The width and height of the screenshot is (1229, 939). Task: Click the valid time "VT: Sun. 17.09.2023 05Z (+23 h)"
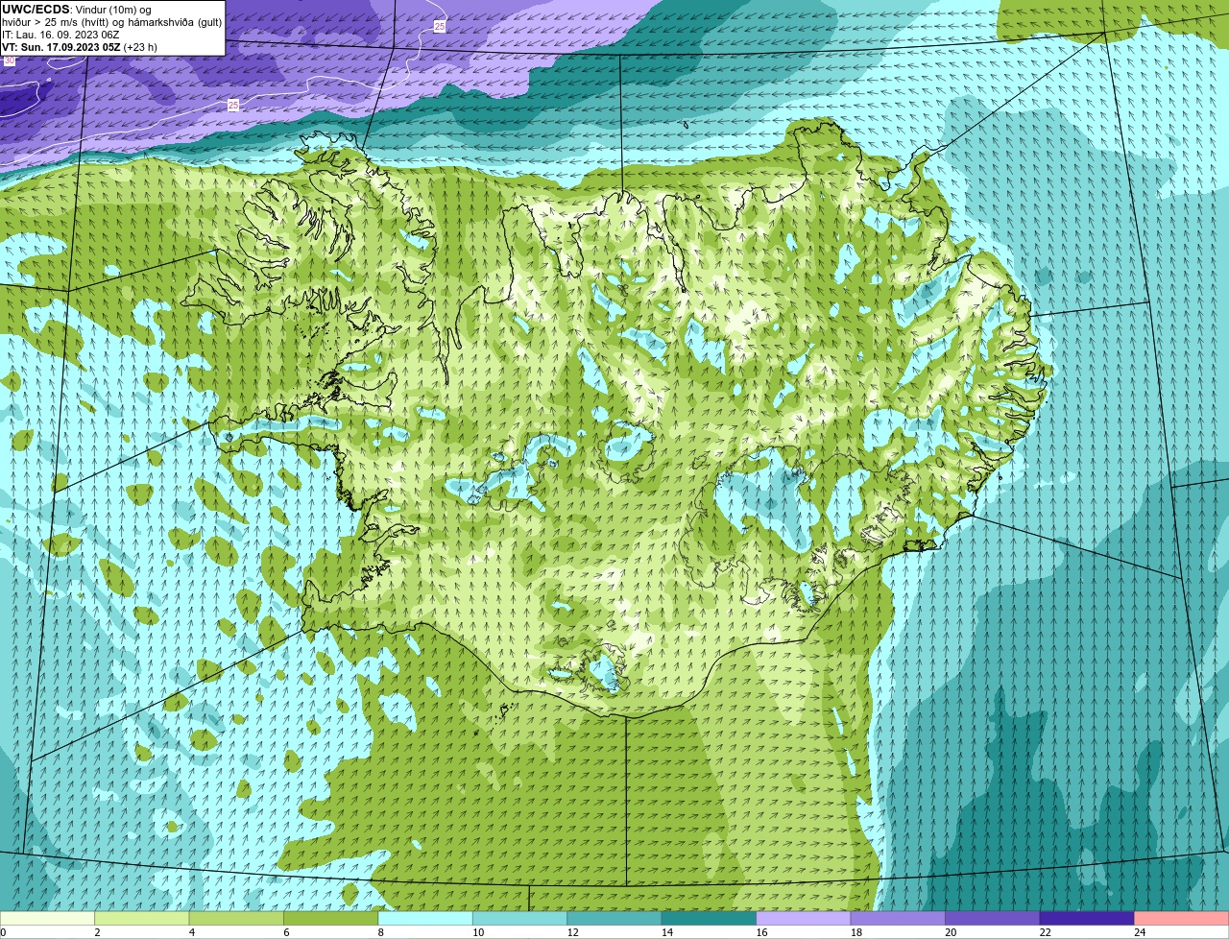click(80, 47)
